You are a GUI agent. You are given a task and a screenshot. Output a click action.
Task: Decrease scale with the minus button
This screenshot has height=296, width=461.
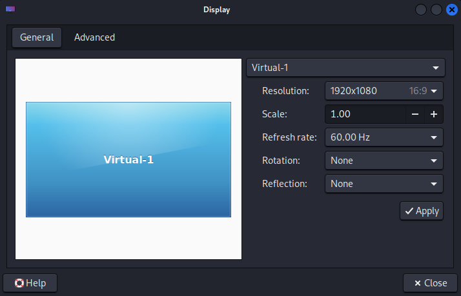[x=415, y=114]
